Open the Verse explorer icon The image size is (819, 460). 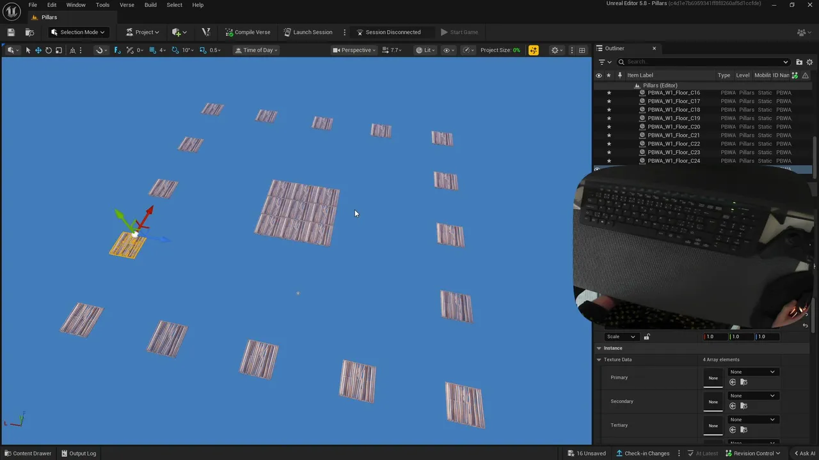[x=205, y=32]
